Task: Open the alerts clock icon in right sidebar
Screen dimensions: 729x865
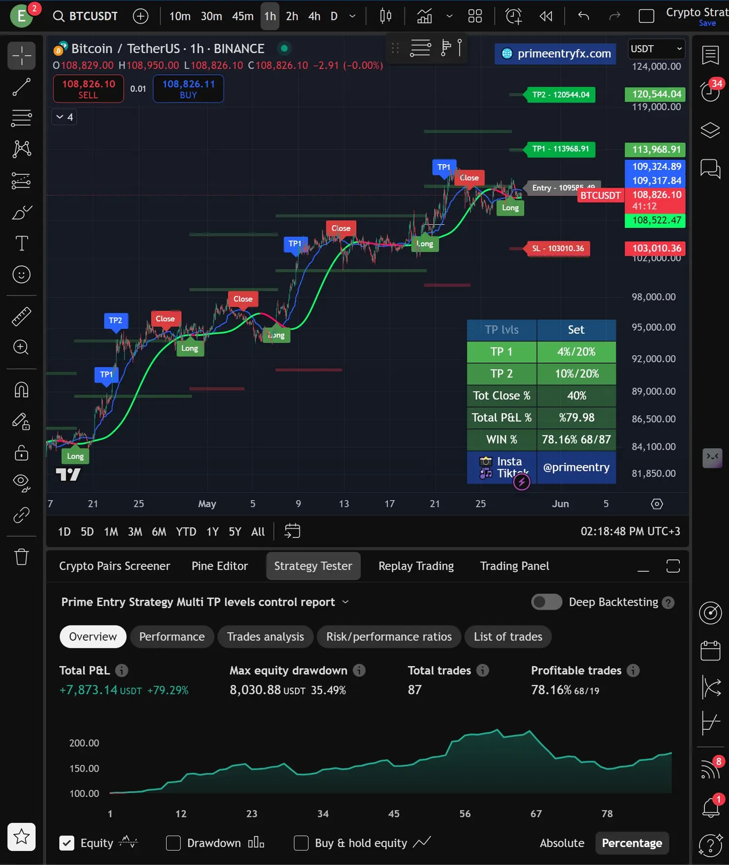Action: pos(710,91)
